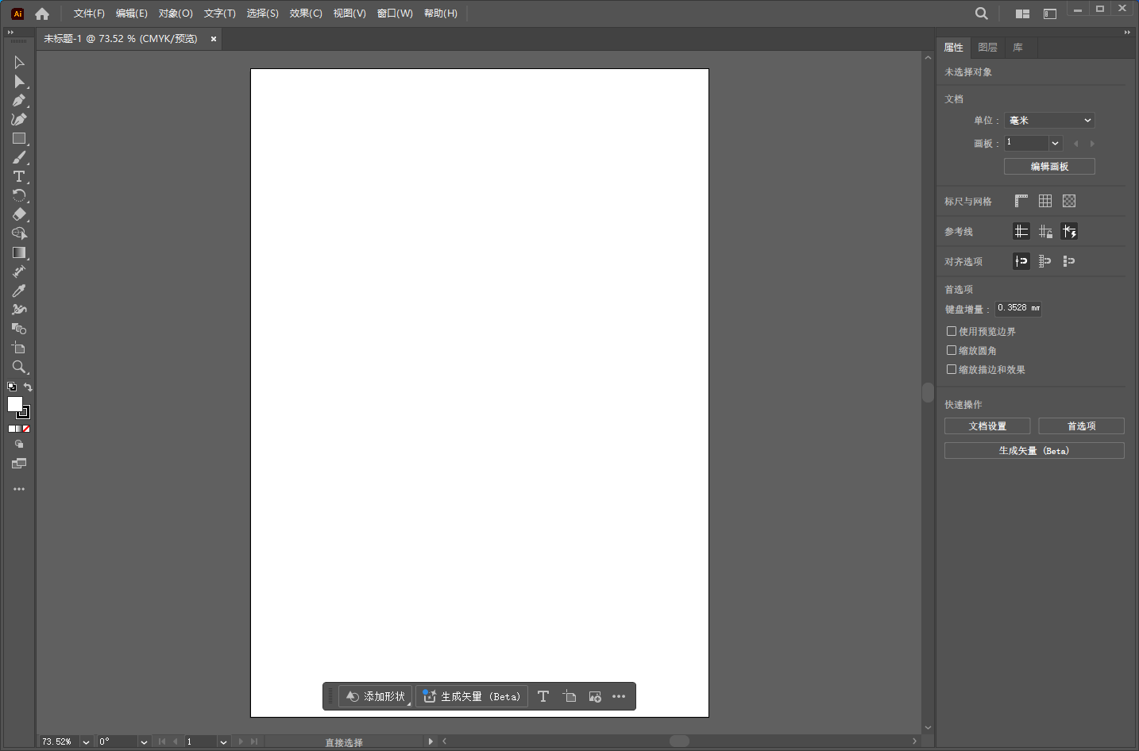Select the Selection tool (black arrow)
This screenshot has height=751, width=1139.
click(x=19, y=62)
